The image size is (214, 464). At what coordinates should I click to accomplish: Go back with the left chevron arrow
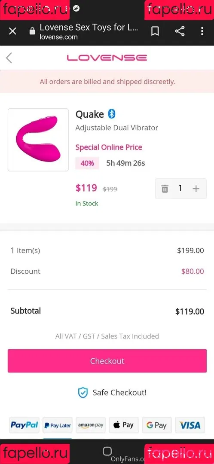point(9,58)
